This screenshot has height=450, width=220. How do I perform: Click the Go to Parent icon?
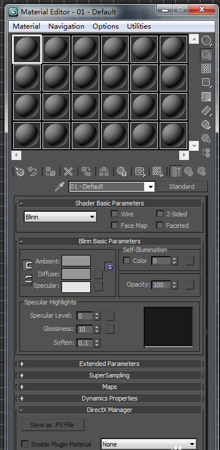[x=189, y=171]
